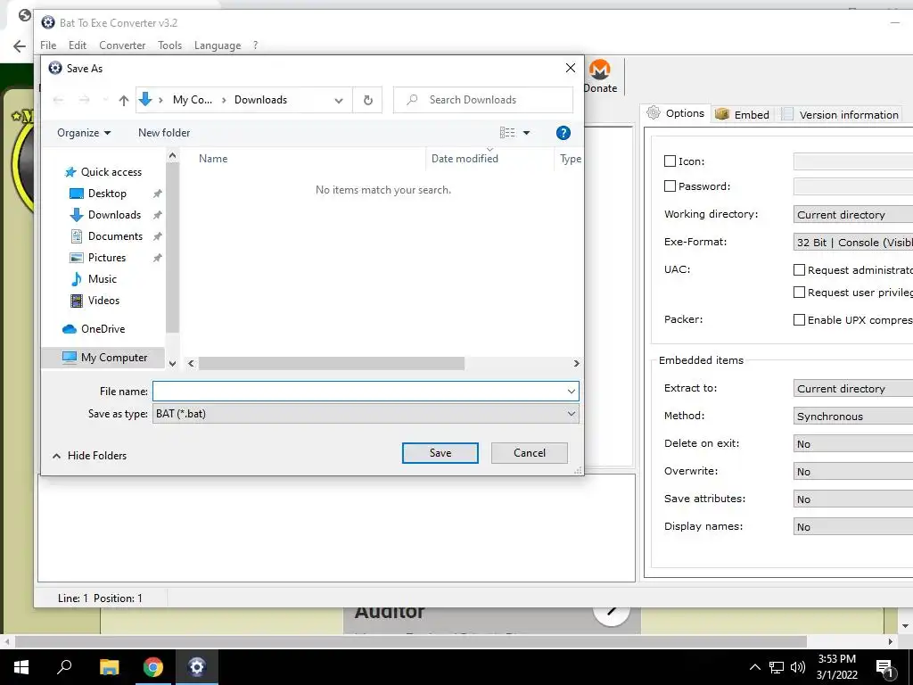Open the File menu
This screenshot has height=685, width=913.
pos(48,45)
